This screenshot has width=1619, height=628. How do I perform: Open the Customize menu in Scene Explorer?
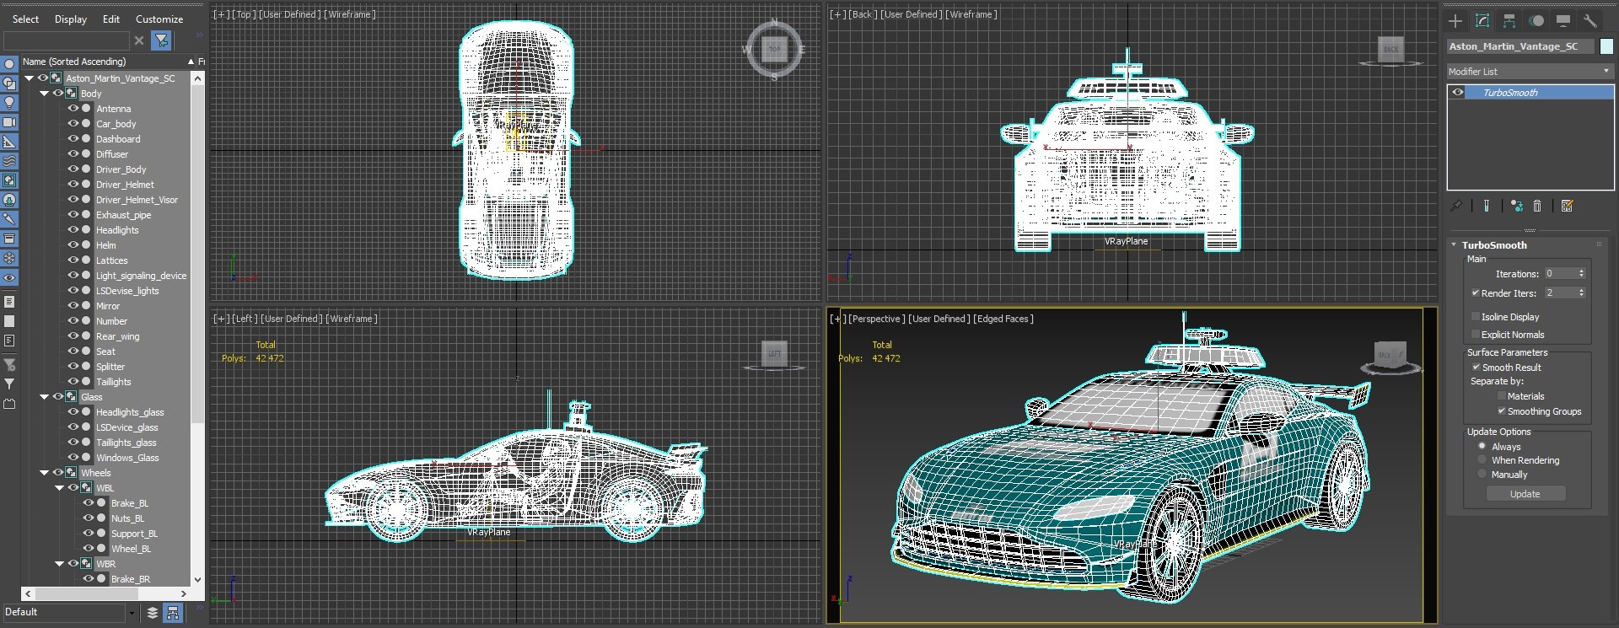coord(159,19)
